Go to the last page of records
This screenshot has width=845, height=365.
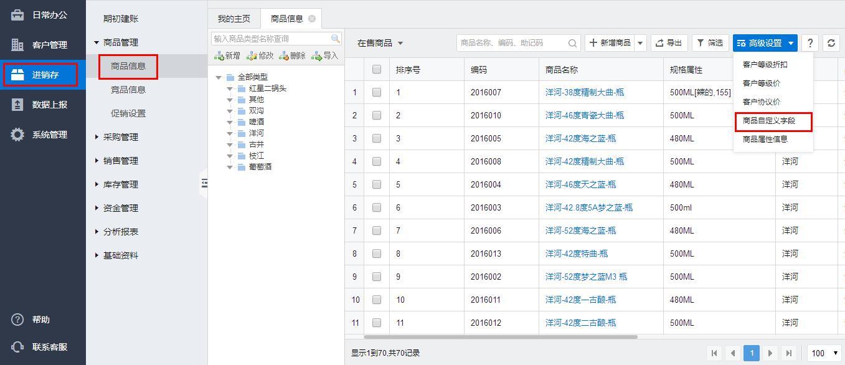point(788,353)
